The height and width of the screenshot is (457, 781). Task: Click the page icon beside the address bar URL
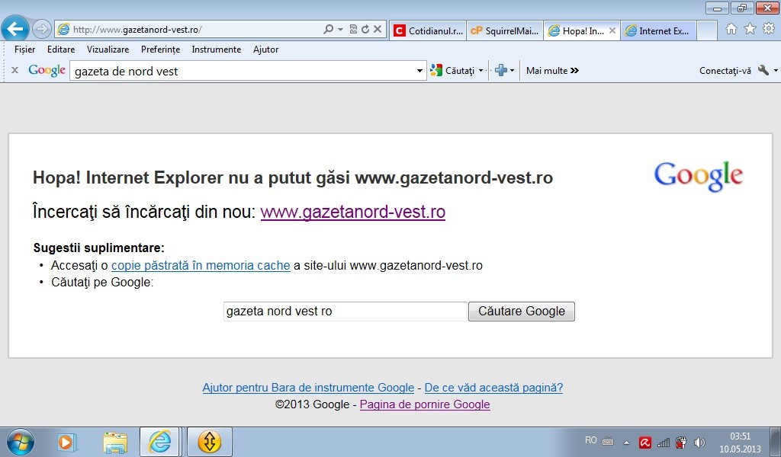point(63,30)
